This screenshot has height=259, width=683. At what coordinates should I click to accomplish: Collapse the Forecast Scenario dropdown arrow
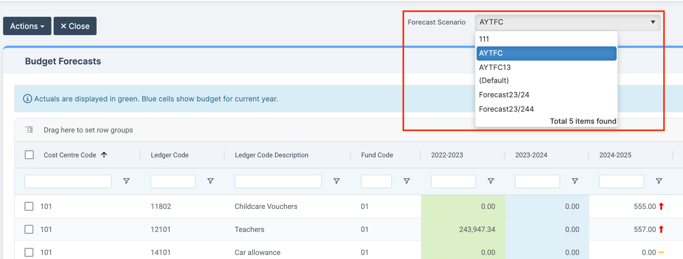pyautogui.click(x=653, y=22)
